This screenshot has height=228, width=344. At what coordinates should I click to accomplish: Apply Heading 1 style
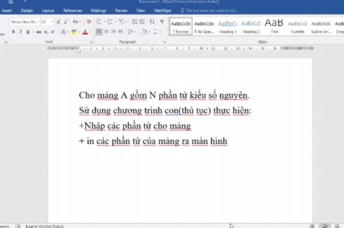[x=227, y=27]
